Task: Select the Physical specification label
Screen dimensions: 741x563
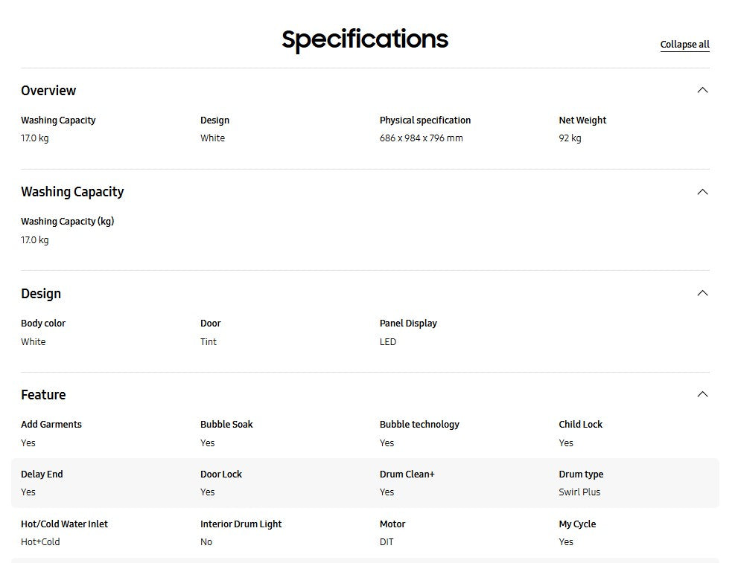Action: pyautogui.click(x=425, y=120)
